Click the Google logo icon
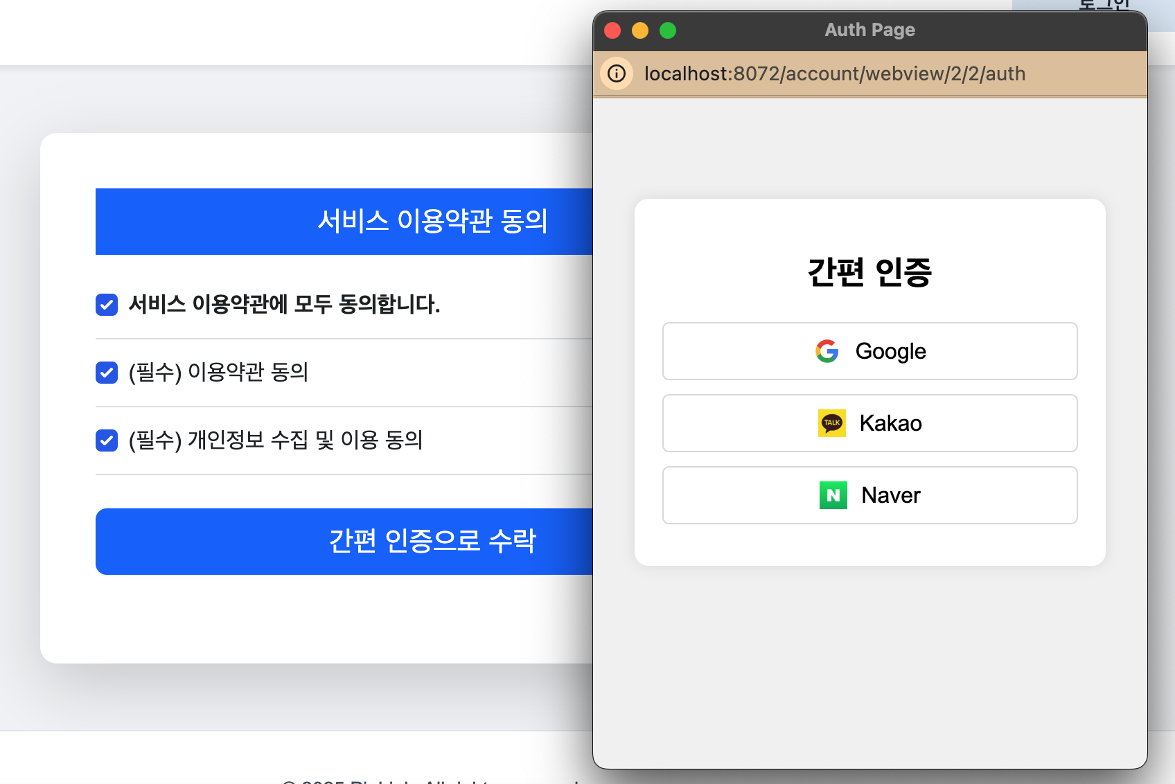The width and height of the screenshot is (1175, 784). coord(827,351)
